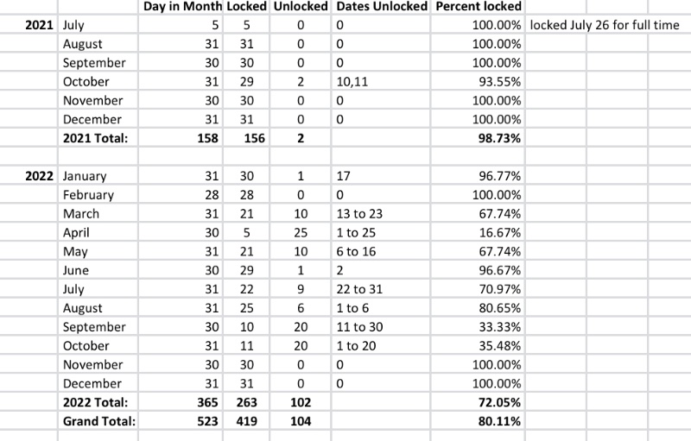Click the 'Dates Unlocked' column header cell
The height and width of the screenshot is (441, 691).
(x=381, y=7)
